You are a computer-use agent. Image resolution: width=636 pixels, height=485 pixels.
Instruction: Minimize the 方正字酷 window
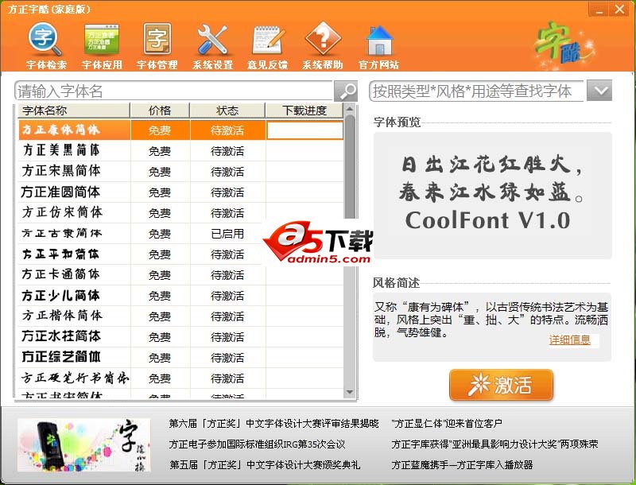coord(599,9)
